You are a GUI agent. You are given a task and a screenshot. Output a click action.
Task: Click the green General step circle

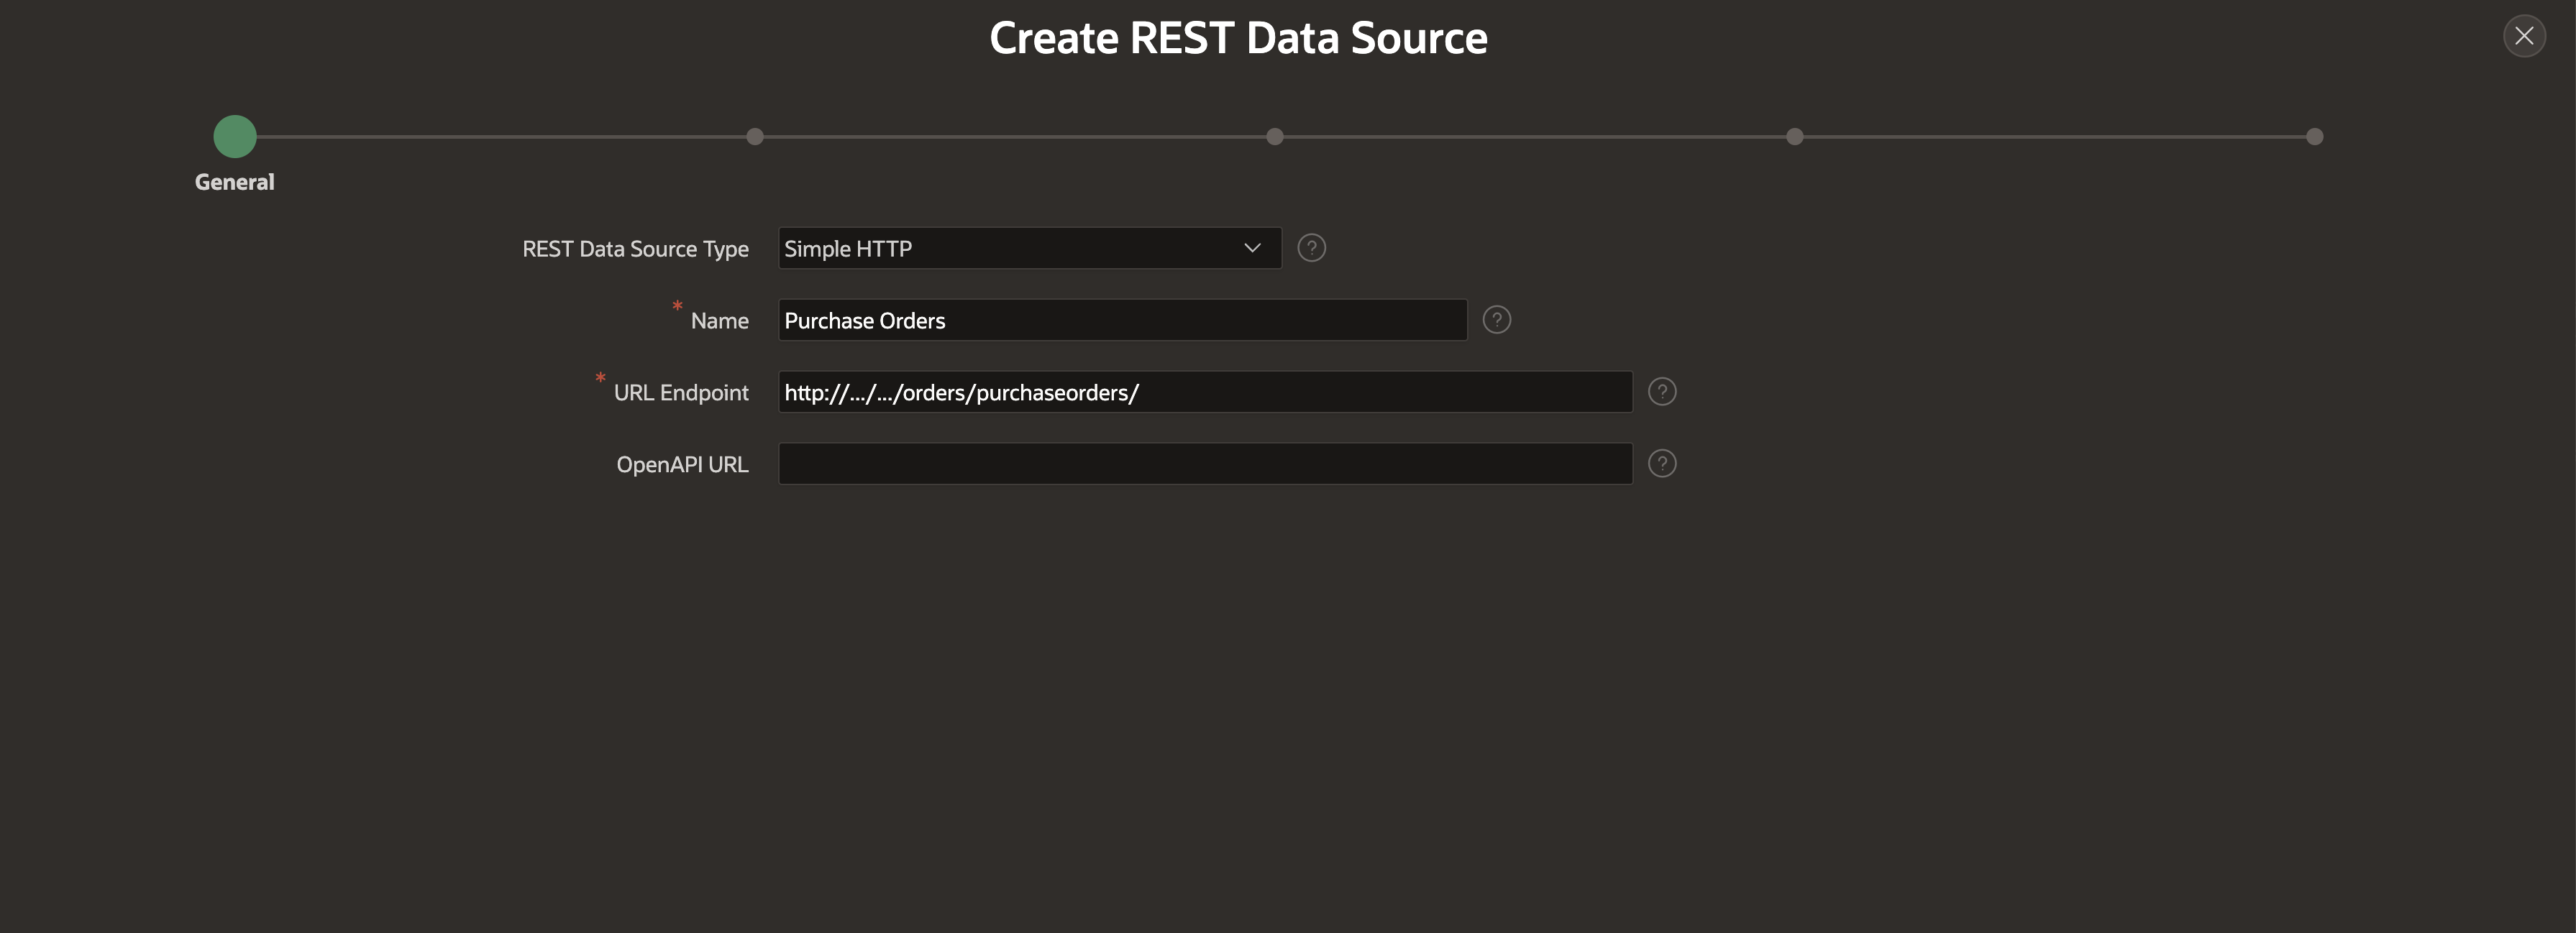pyautogui.click(x=235, y=137)
